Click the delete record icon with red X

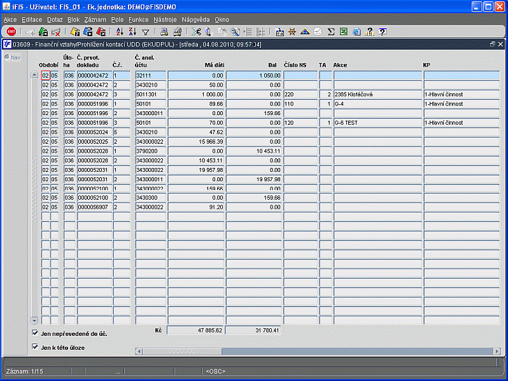click(x=56, y=32)
